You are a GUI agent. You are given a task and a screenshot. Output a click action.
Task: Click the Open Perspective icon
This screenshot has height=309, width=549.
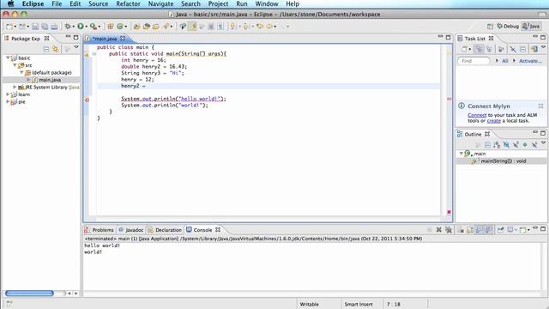pos(490,27)
